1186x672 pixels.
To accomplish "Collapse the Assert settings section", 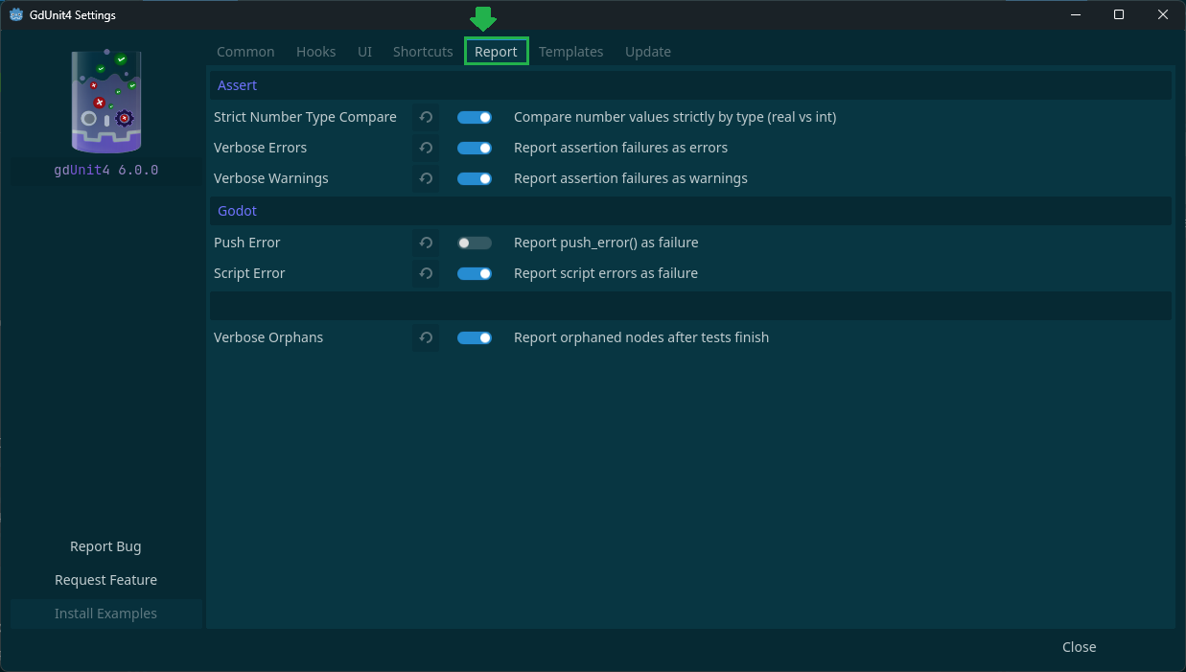I will (x=237, y=84).
